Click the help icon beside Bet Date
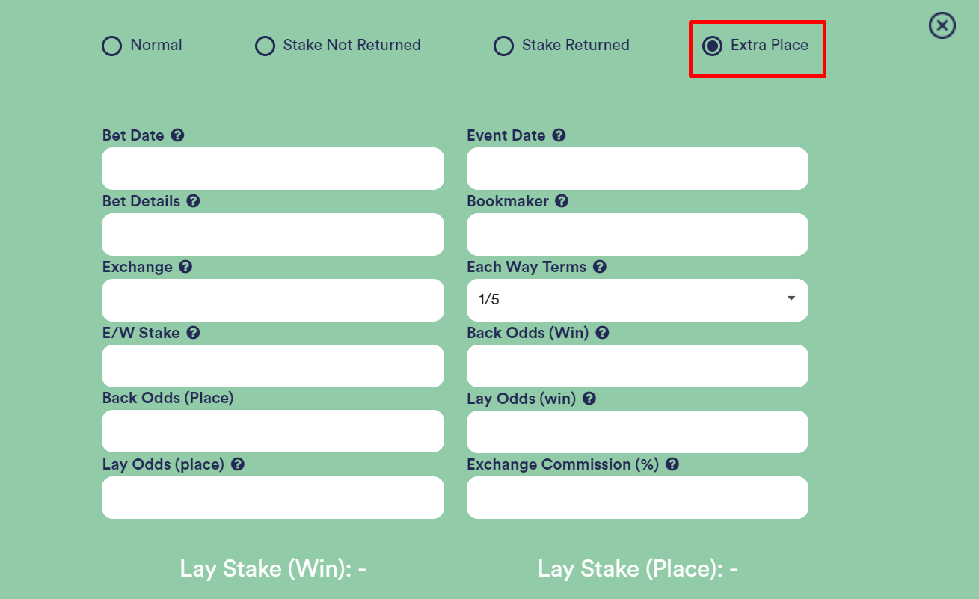Image resolution: width=979 pixels, height=599 pixels. click(177, 135)
